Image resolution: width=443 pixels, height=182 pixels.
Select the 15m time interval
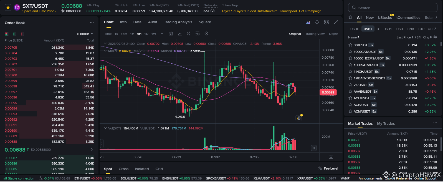(x=124, y=34)
